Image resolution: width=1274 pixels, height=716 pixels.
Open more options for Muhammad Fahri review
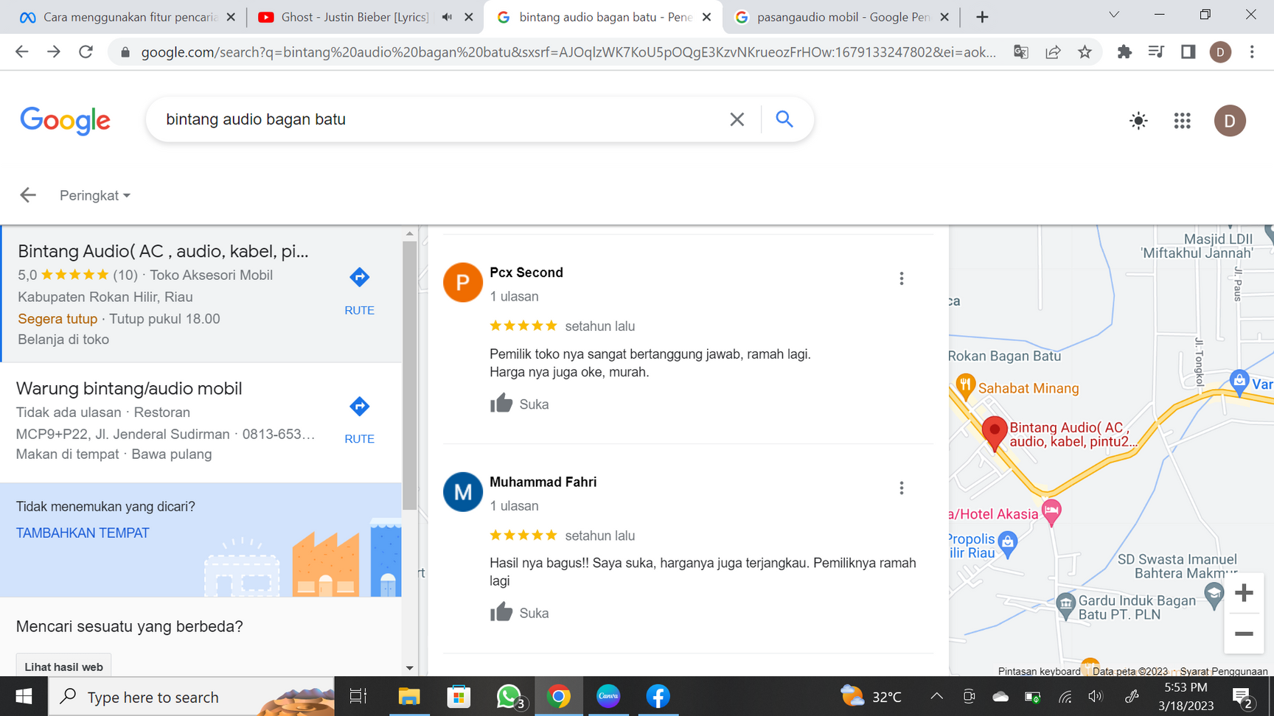coord(901,488)
